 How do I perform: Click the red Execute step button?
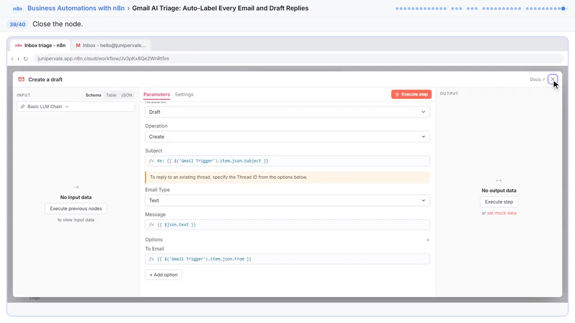[411, 94]
